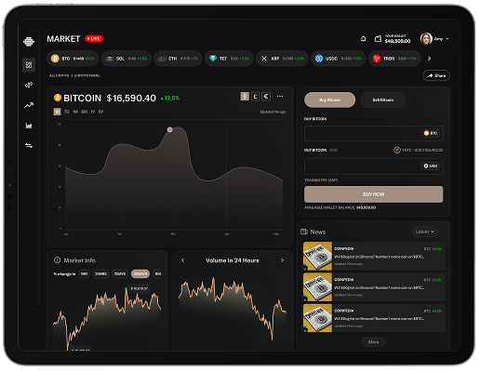Click the app logo at sidebar top

coord(29,41)
